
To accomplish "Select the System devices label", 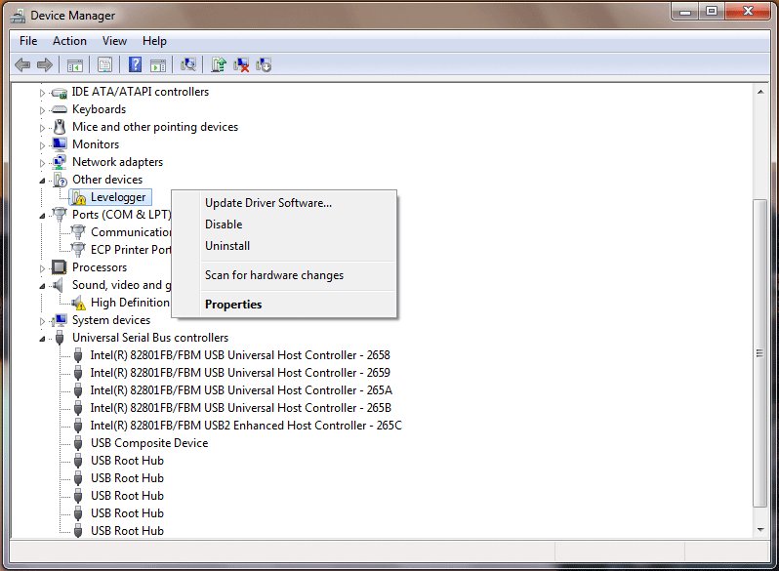I will pos(110,320).
